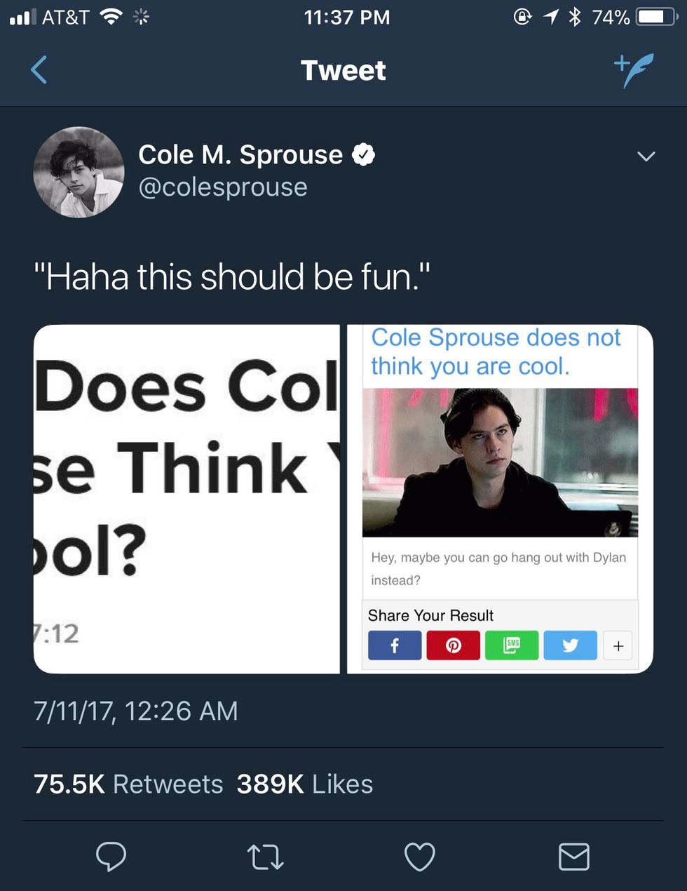Like the tweet with the heart icon
The image size is (687, 891).
[x=420, y=857]
